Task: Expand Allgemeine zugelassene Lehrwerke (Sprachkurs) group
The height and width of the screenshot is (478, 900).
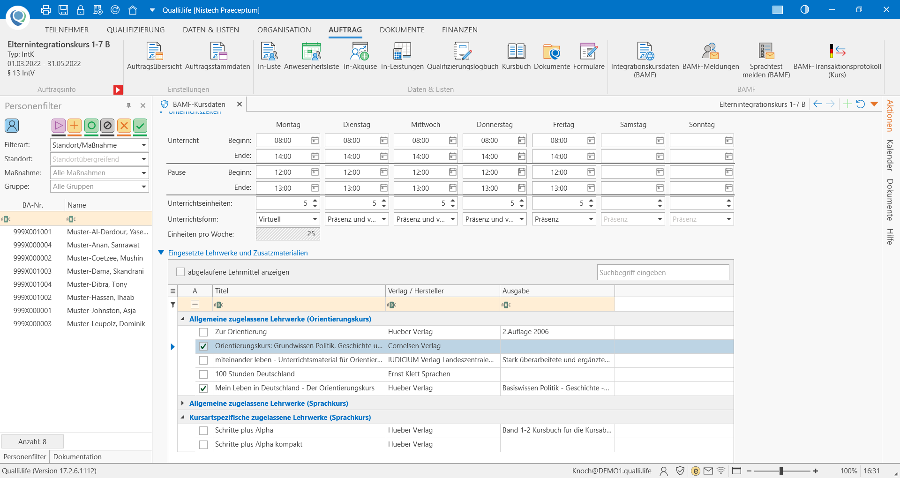Action: 182,403
